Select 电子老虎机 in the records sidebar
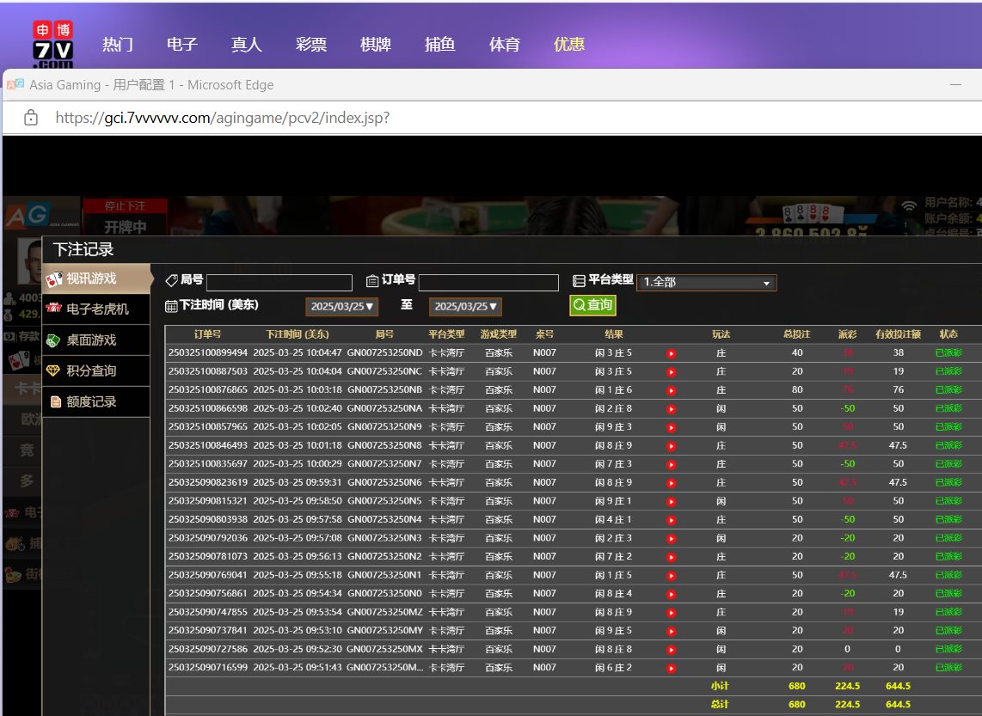 [x=96, y=309]
